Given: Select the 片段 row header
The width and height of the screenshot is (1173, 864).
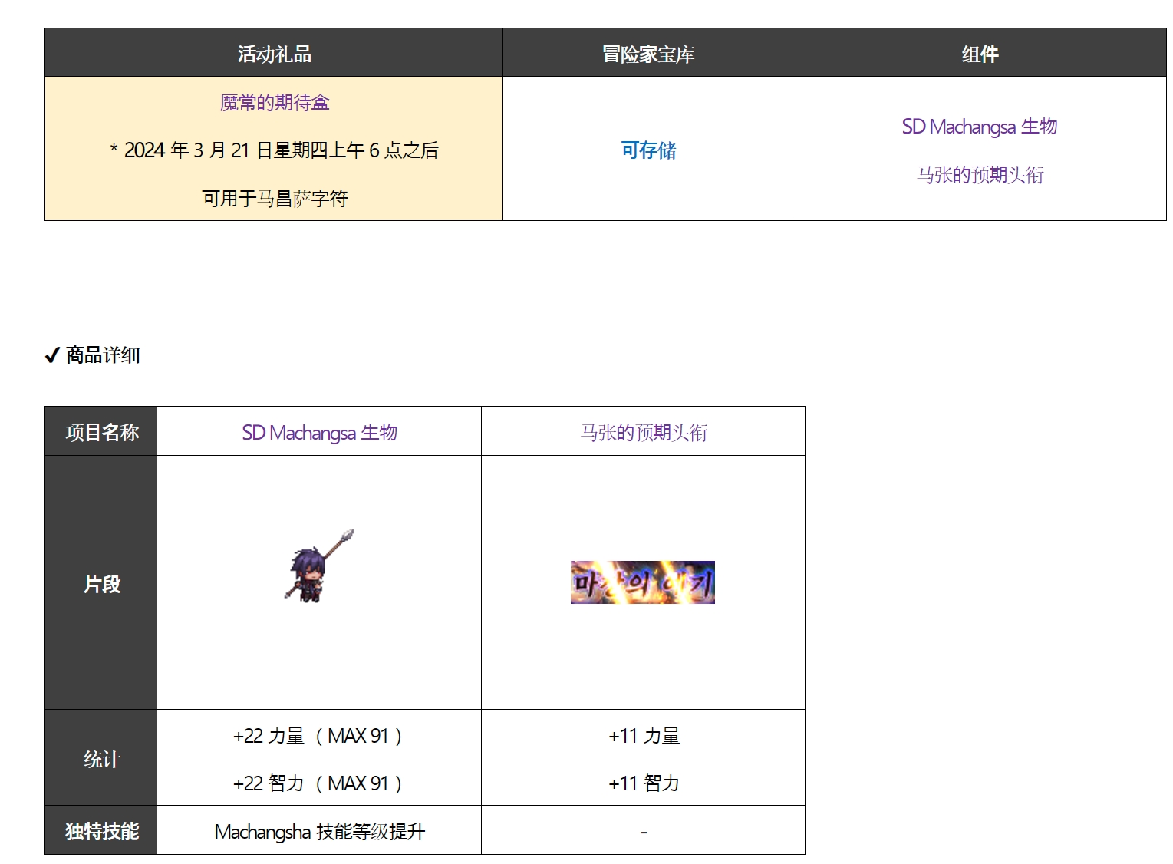Looking at the screenshot, I should pos(101,582).
